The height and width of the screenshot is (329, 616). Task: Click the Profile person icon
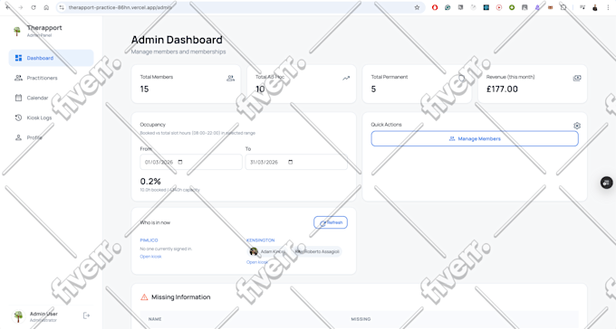point(18,137)
